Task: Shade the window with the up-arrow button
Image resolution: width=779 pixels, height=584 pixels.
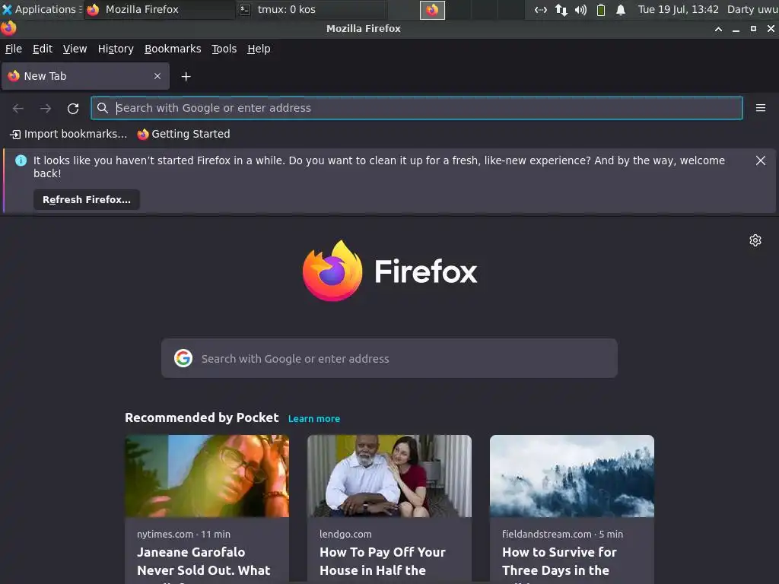Action: (x=718, y=29)
